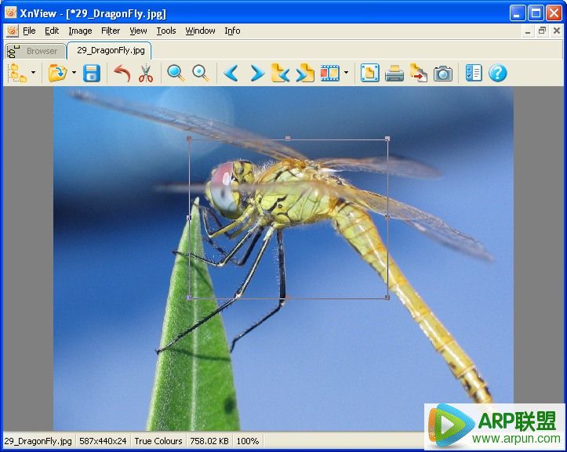Open help with question mark icon
This screenshot has width=567, height=452.
[497, 73]
